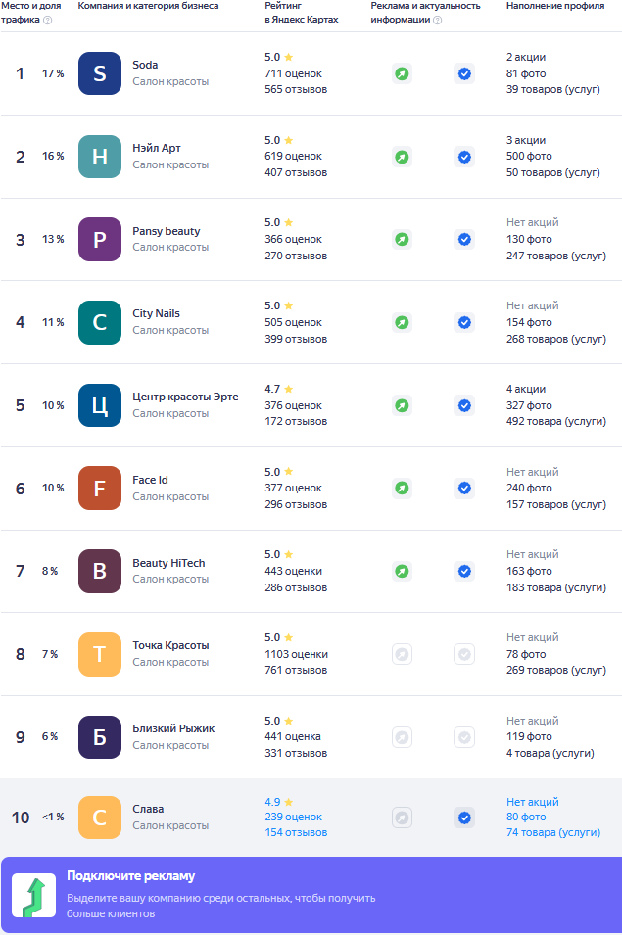This screenshot has height=935, width=622.
Task: Click the help icon next to 'Место и доля трафика'
Action: tap(48, 20)
